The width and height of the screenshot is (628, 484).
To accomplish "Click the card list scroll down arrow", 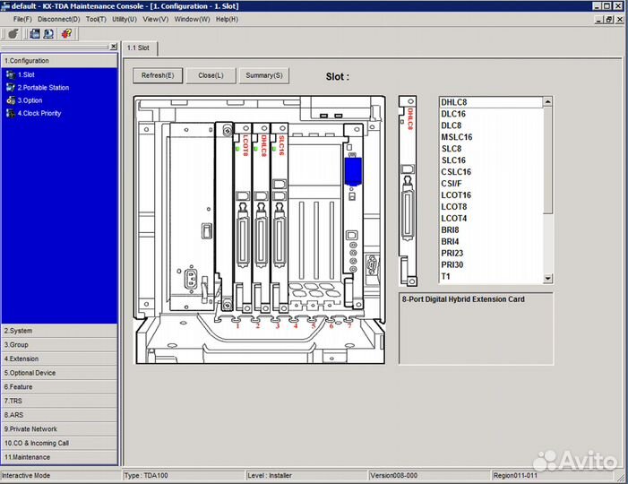I will click(548, 279).
